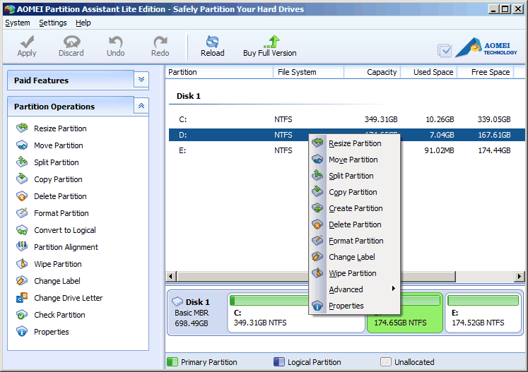Click the Create Partition context menu icon
The width and height of the screenshot is (528, 372).
[317, 208]
